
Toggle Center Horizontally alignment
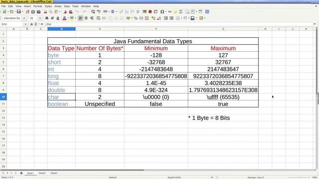pos(86,18)
